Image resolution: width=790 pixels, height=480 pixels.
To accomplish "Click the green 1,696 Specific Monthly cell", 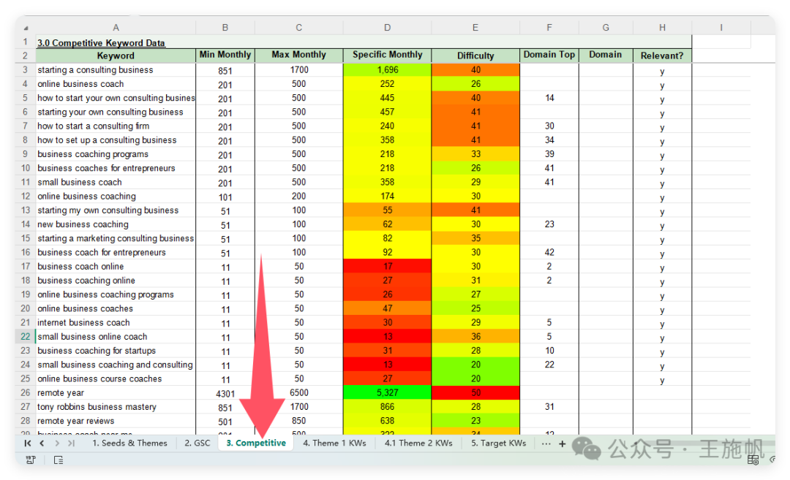I will (387, 70).
